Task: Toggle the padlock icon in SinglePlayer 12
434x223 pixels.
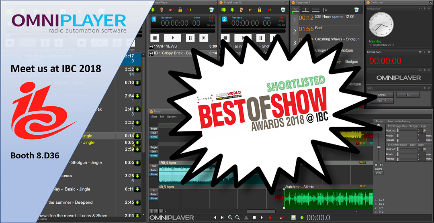Action: click(x=260, y=10)
